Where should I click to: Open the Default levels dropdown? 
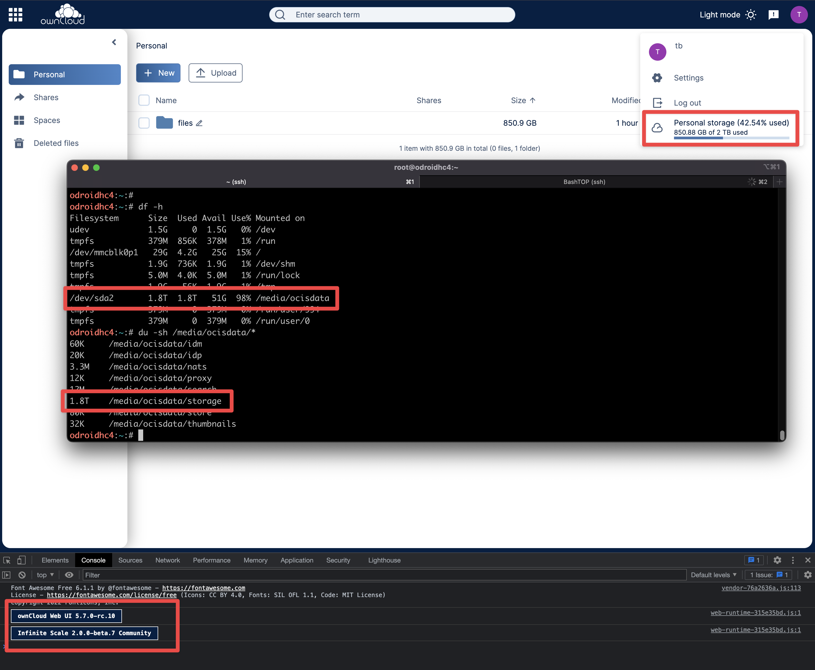pos(713,575)
